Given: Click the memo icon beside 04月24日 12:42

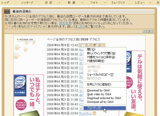Looking at the screenshot, I should pyautogui.click(x=104, y=45).
